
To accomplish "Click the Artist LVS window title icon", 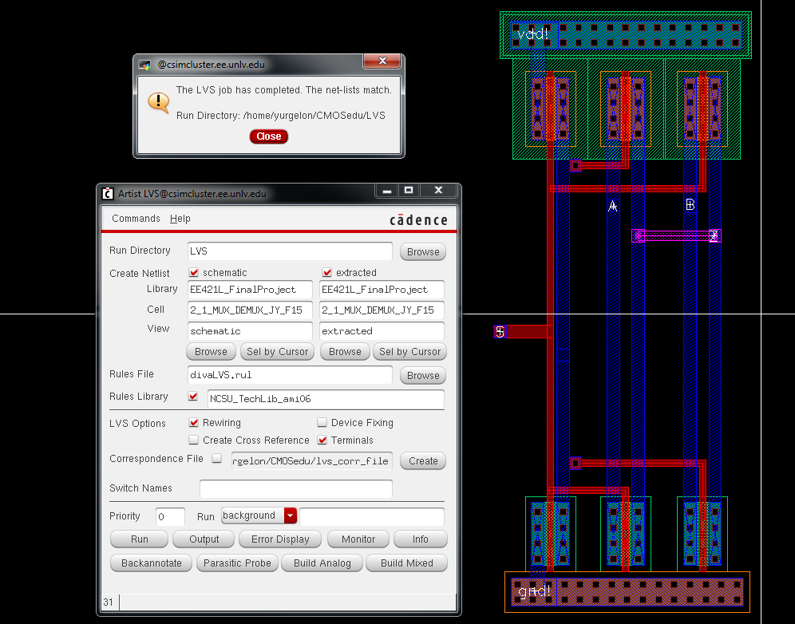I will pyautogui.click(x=109, y=193).
